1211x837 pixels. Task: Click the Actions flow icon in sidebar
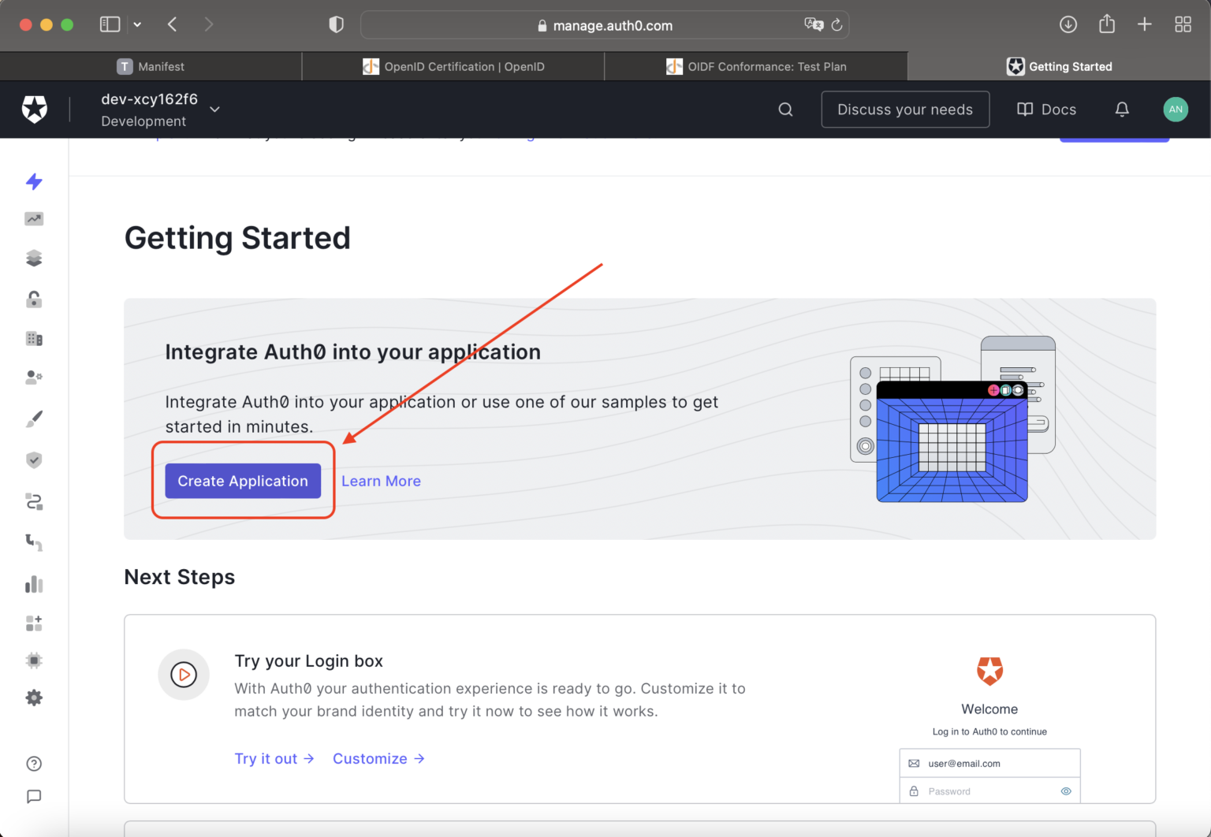(34, 501)
